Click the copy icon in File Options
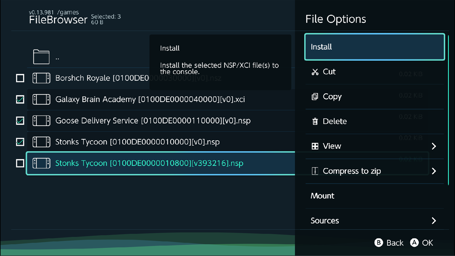This screenshot has height=256, width=455. 315,97
